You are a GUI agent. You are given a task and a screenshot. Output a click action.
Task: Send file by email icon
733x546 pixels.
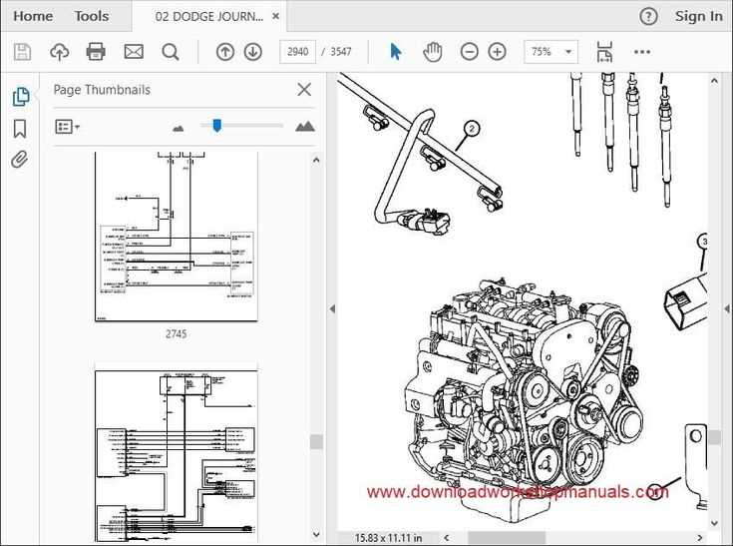(x=134, y=52)
